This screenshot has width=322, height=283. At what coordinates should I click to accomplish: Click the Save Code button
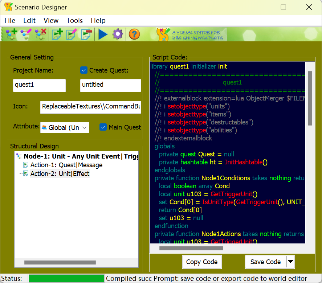(x=265, y=262)
